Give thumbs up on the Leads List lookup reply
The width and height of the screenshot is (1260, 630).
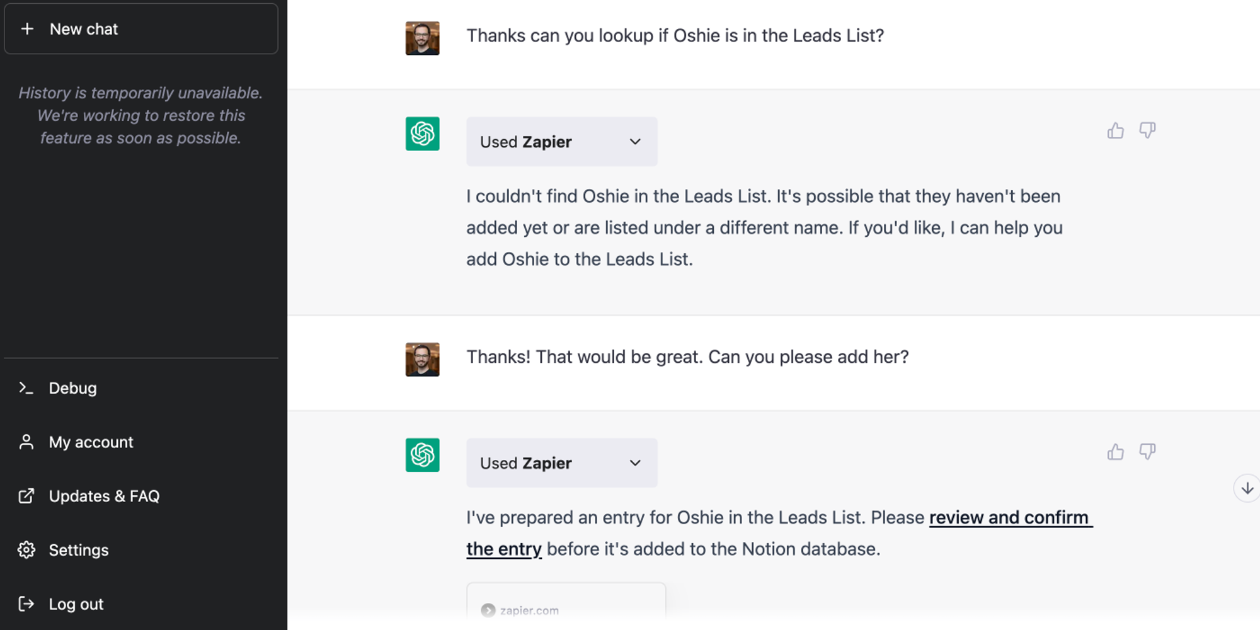point(1116,130)
